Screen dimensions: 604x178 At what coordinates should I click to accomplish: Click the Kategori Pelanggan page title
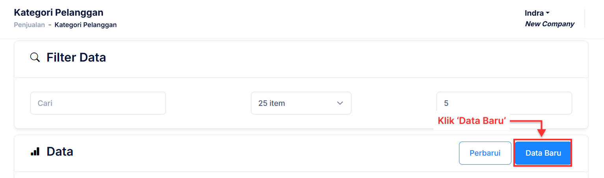tap(59, 13)
